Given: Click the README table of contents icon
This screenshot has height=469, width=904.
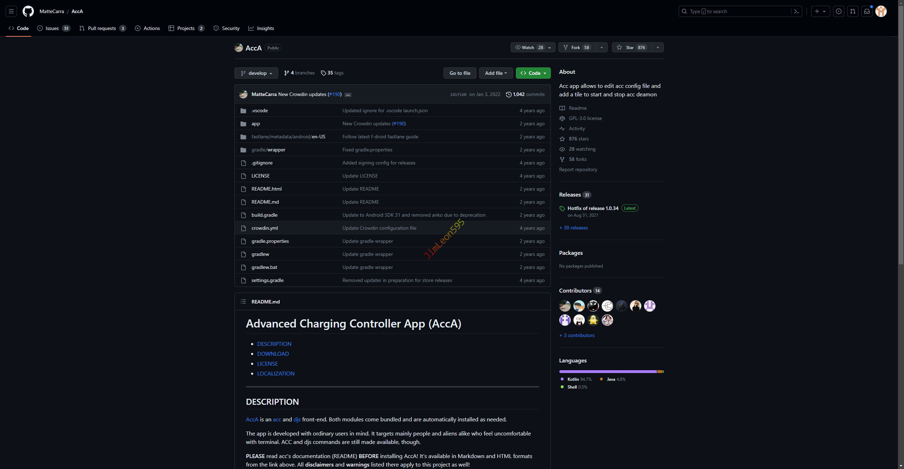Looking at the screenshot, I should point(243,301).
